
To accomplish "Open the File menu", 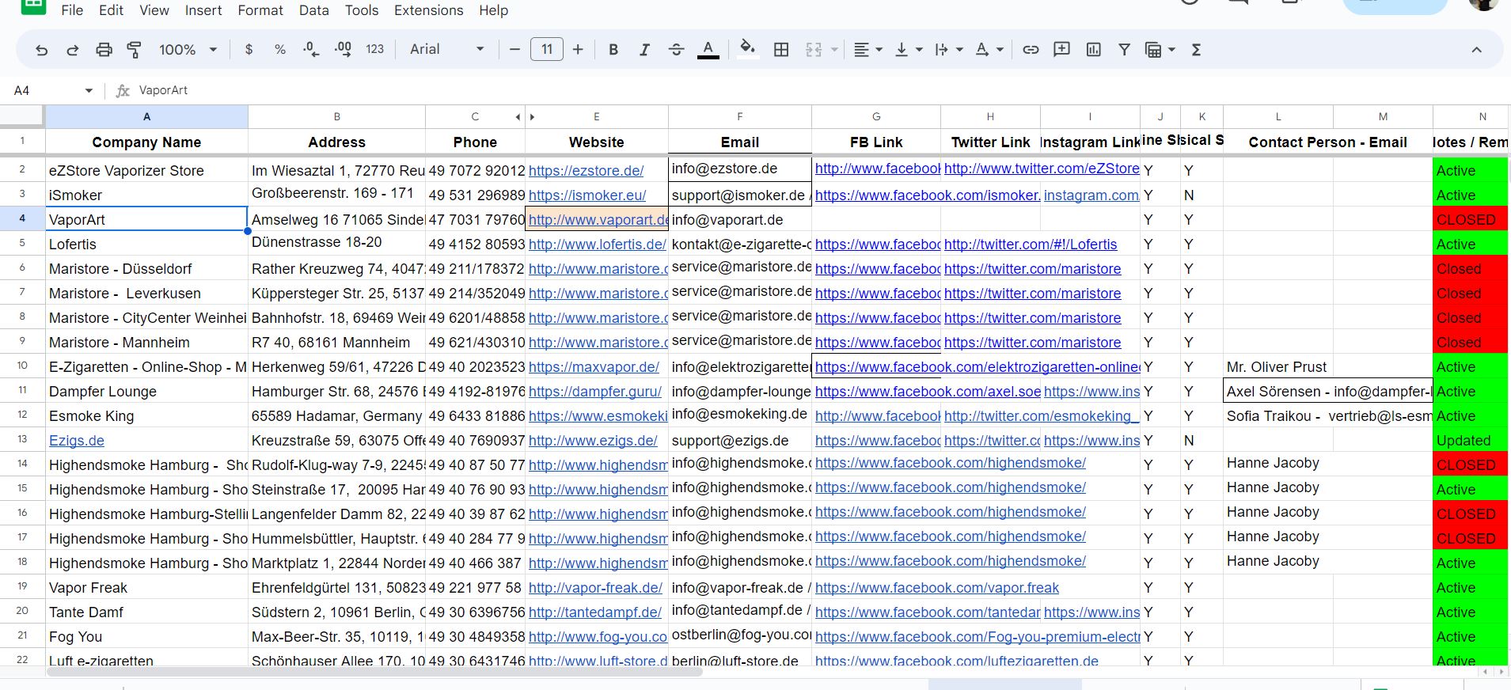I will click(x=72, y=10).
